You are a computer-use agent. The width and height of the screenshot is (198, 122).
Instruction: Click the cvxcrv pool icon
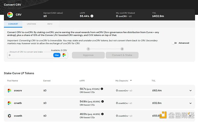(9, 90)
